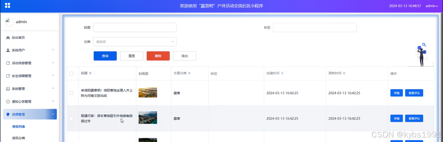Click the home icon beside 后台首页
The image size is (443, 142).
8,38
